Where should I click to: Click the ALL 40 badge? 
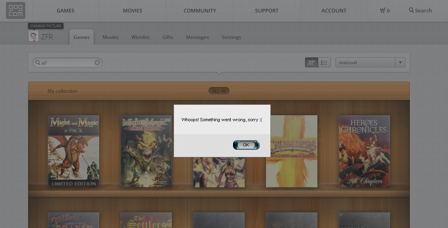219,91
